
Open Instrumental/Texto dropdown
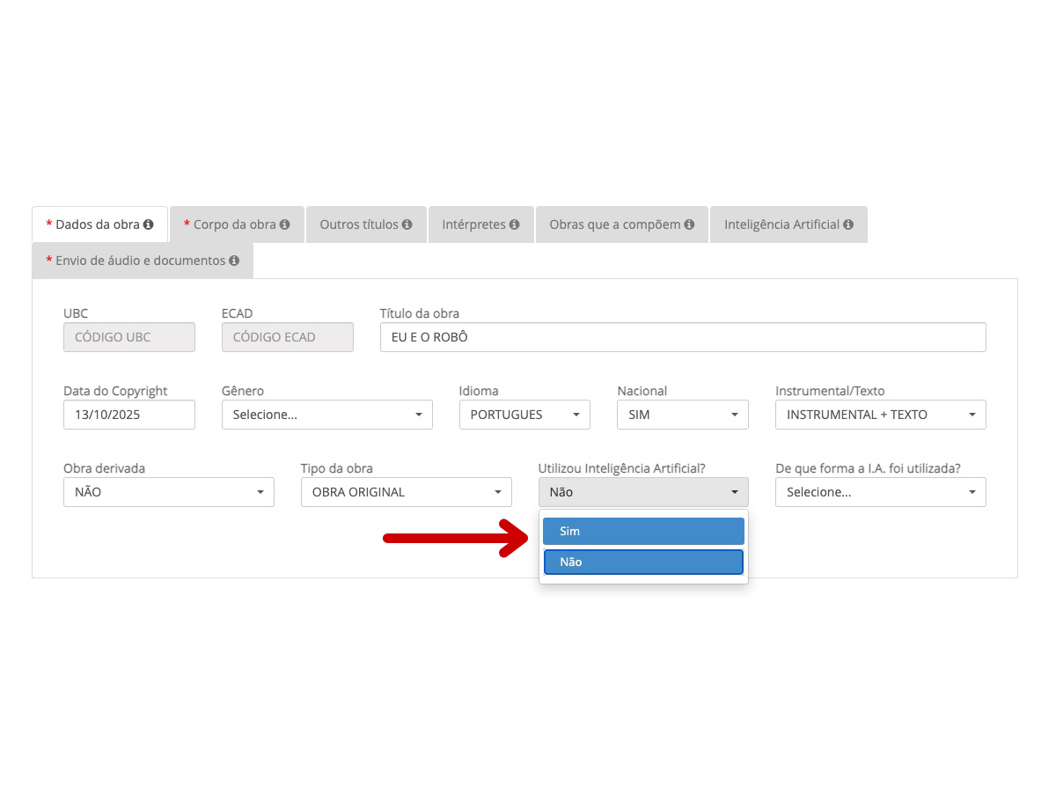880,415
